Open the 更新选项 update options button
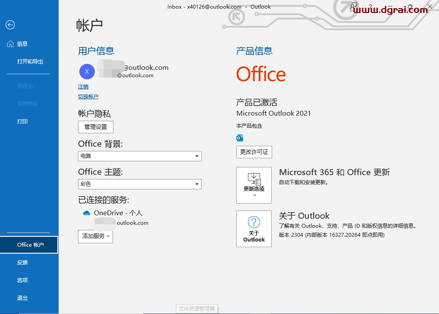Viewport: 439px width, 314px height. [x=254, y=185]
